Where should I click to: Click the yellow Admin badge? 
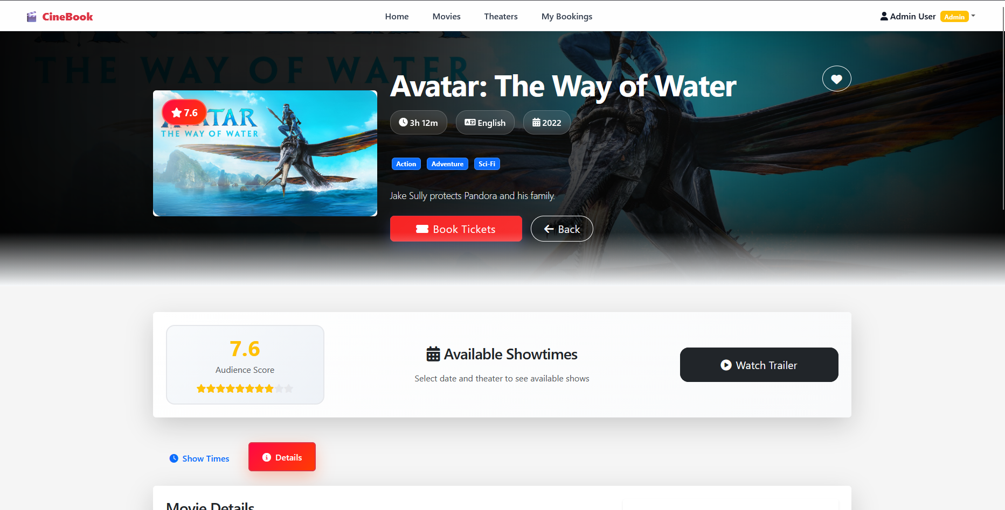pyautogui.click(x=954, y=17)
